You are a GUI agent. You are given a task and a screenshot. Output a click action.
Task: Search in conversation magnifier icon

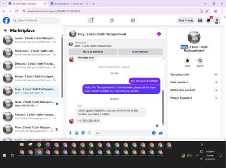coord(200,61)
